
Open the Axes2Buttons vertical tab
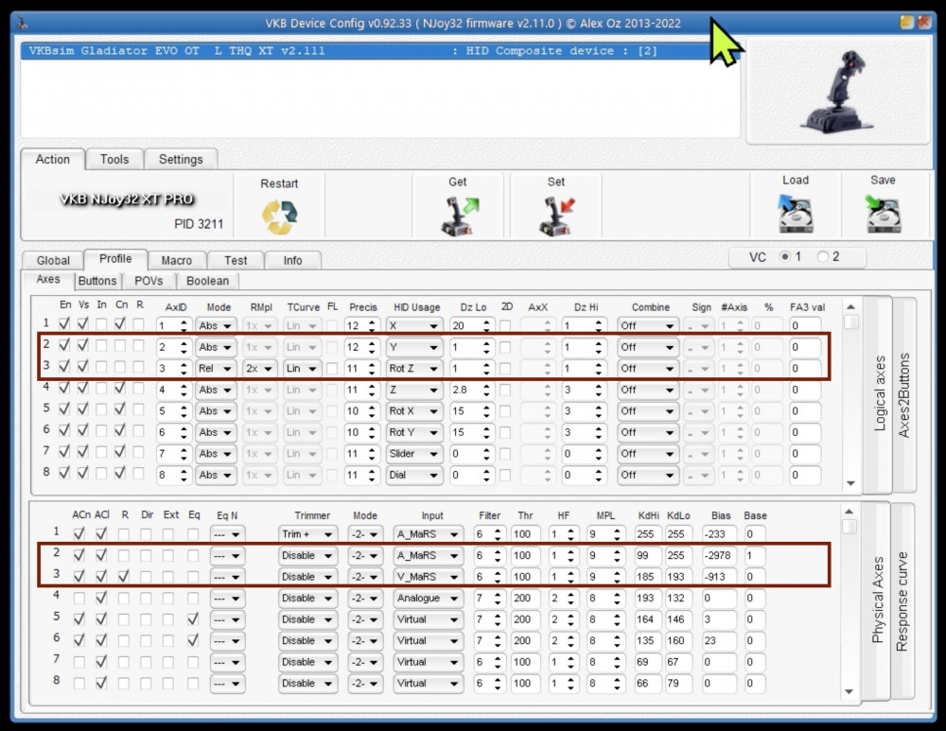pos(903,395)
